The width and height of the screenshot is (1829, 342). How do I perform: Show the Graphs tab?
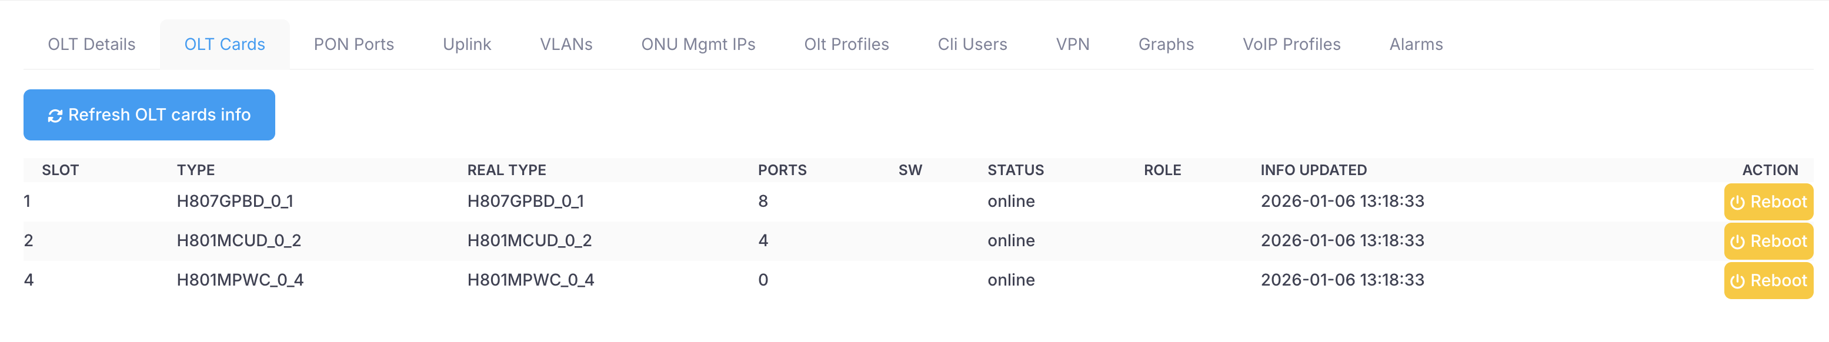1166,44
